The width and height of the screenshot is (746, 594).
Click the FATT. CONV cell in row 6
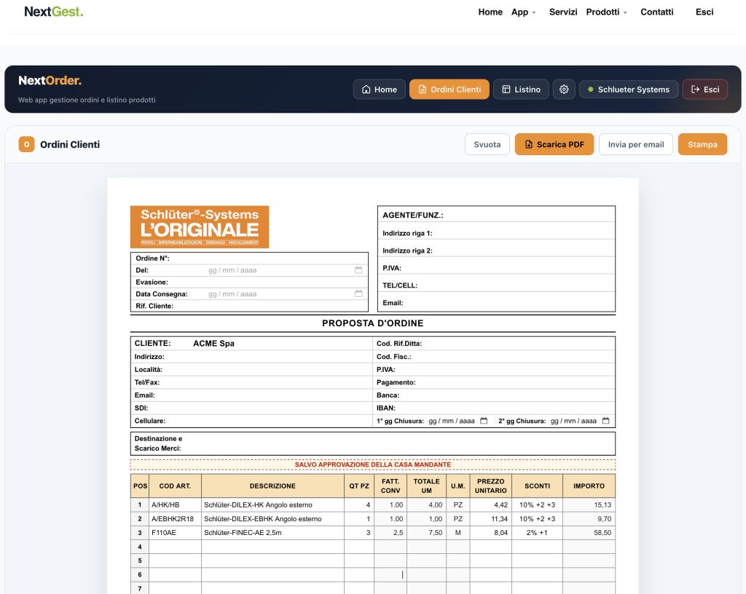point(390,574)
